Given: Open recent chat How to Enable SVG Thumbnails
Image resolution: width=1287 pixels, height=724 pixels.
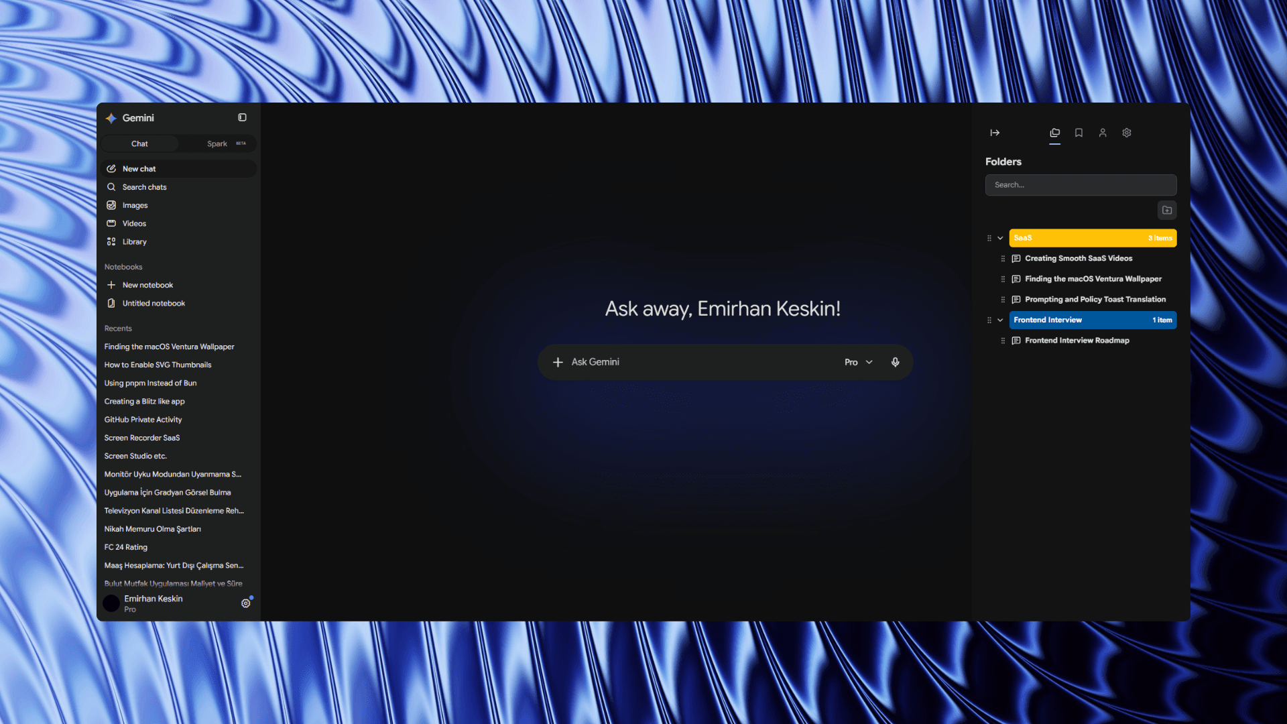Looking at the screenshot, I should coord(158,365).
